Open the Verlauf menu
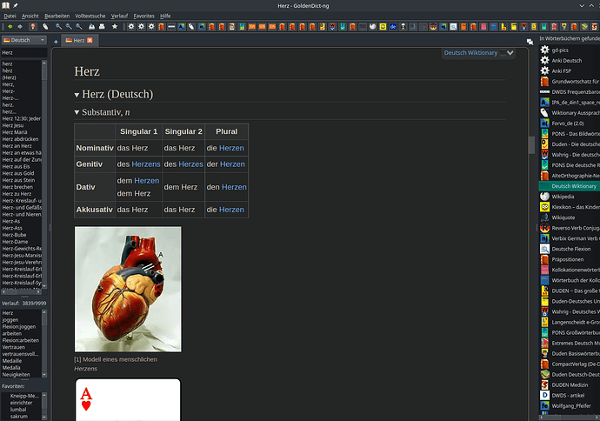This screenshot has height=421, width=600. click(x=119, y=16)
